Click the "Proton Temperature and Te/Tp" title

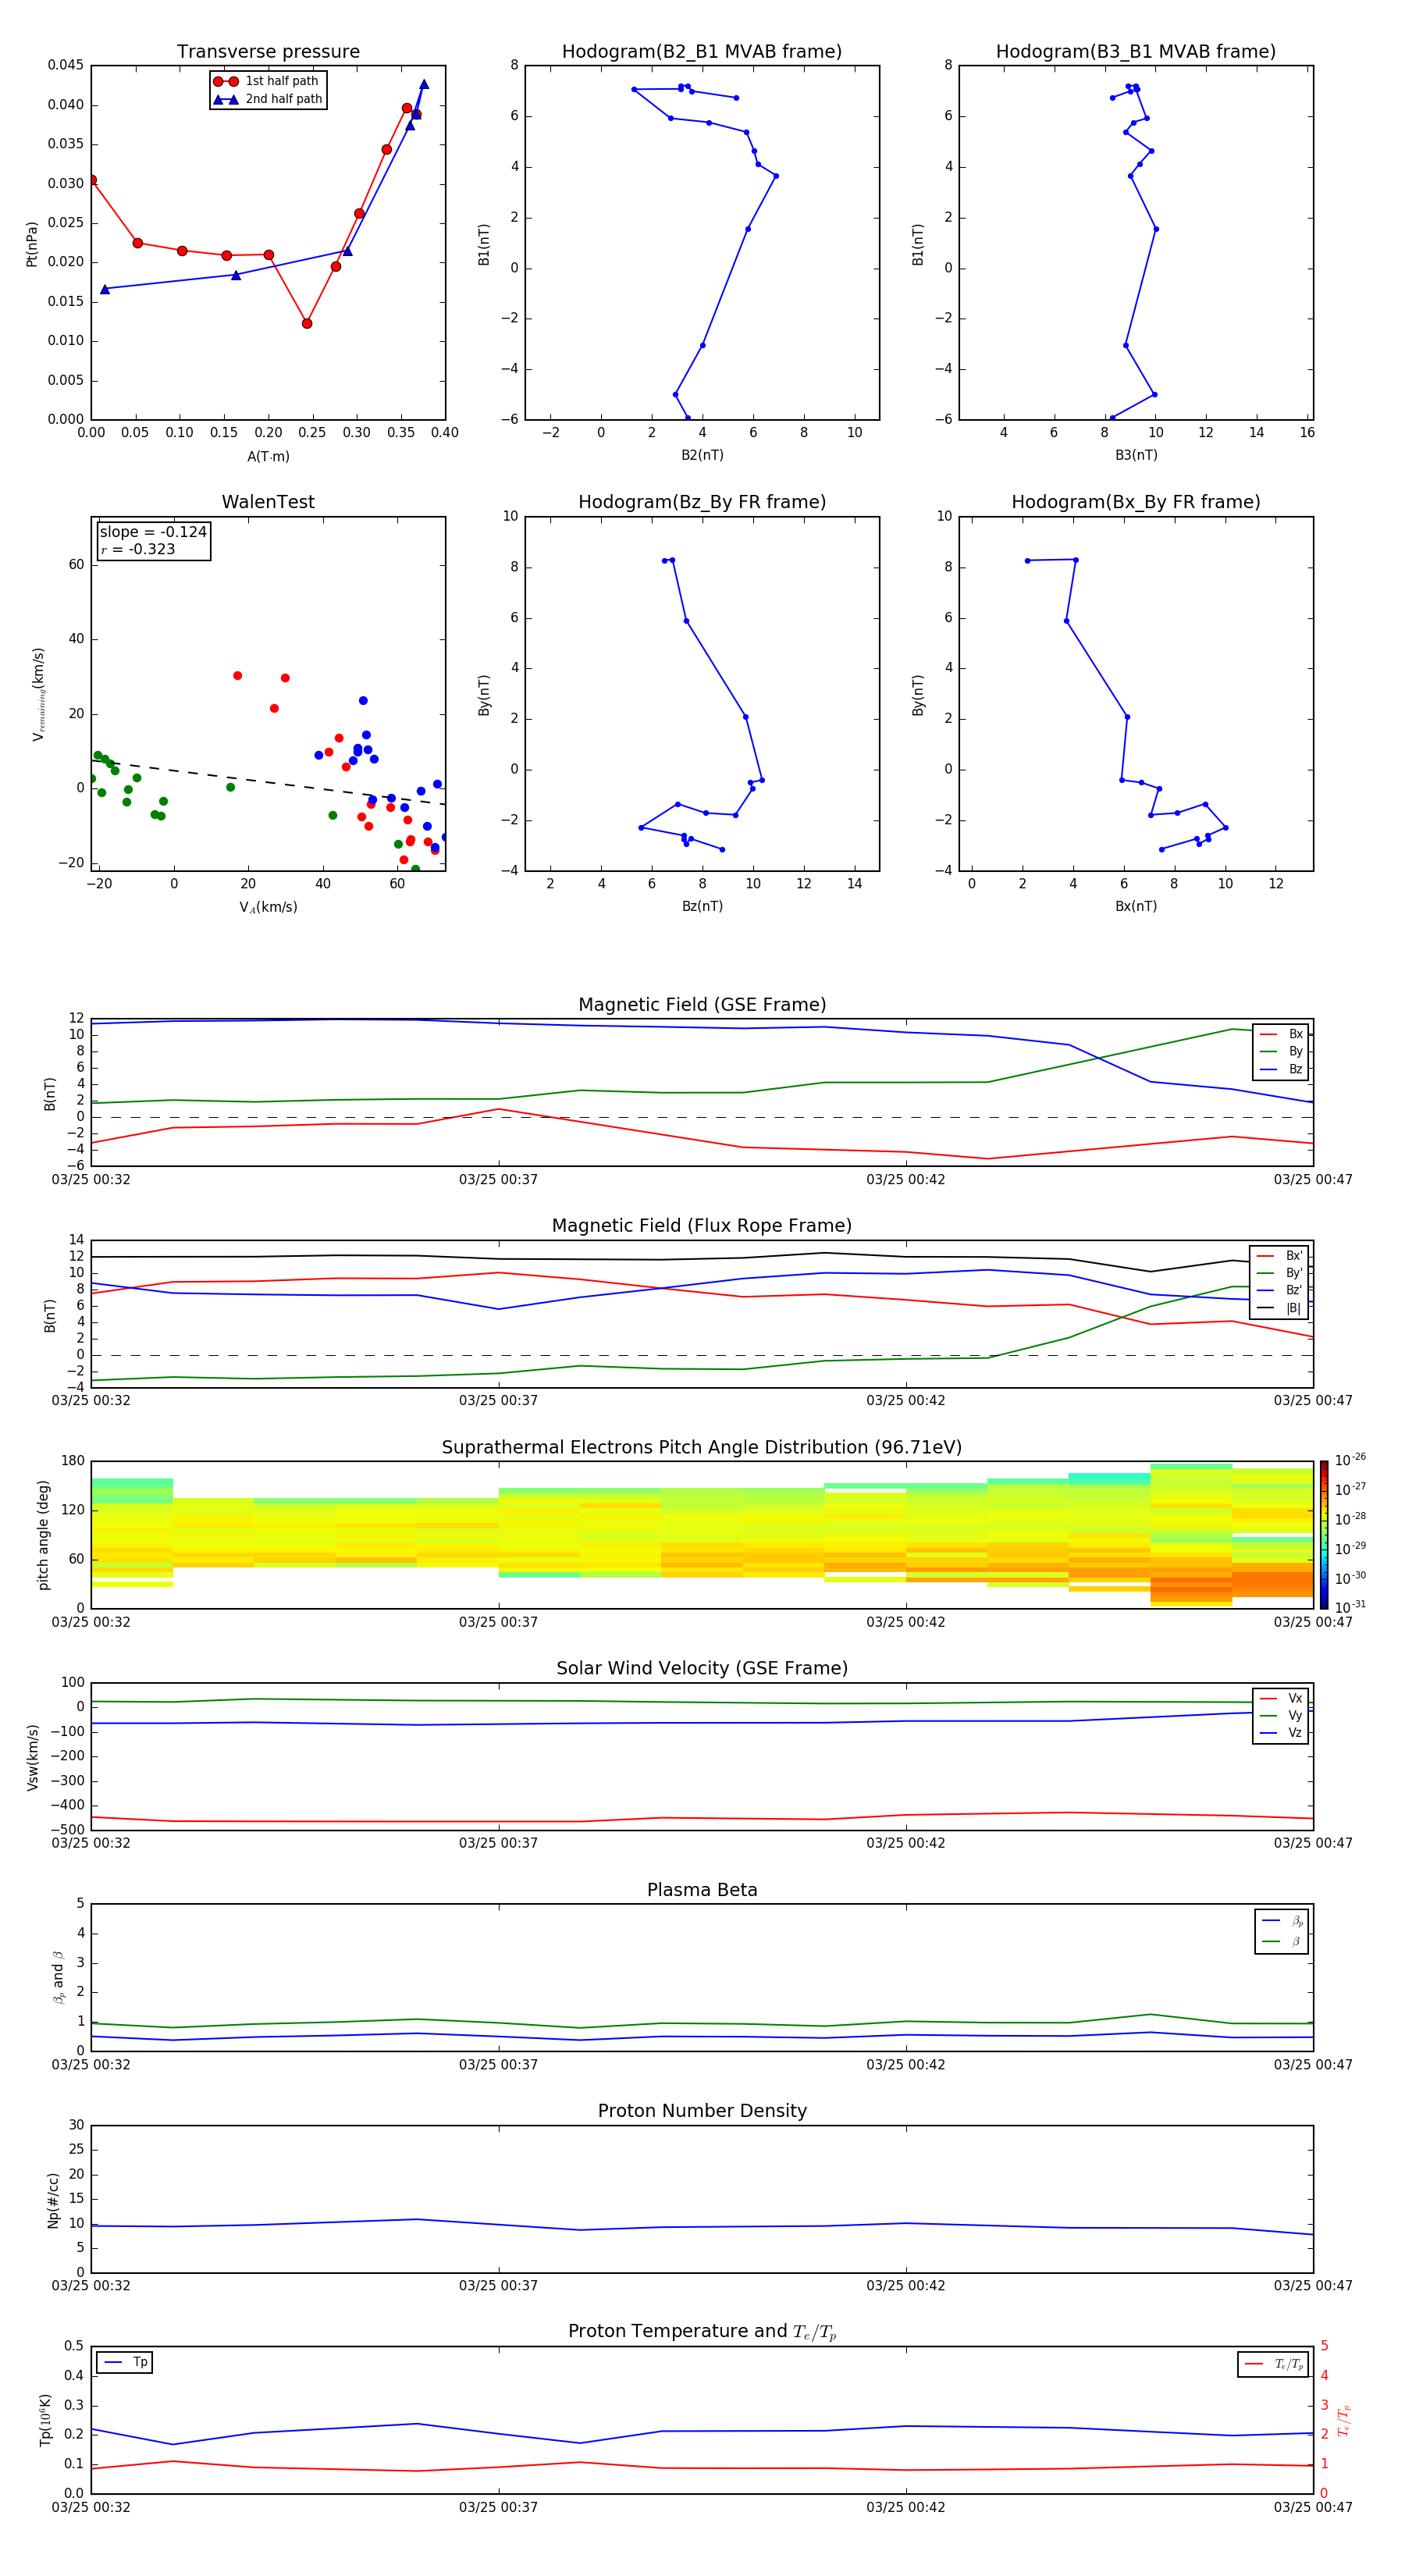click(702, 2332)
